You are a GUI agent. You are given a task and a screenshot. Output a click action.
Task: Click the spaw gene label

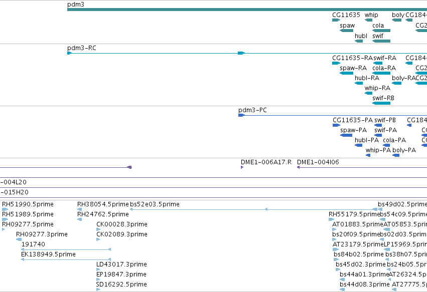(x=347, y=26)
